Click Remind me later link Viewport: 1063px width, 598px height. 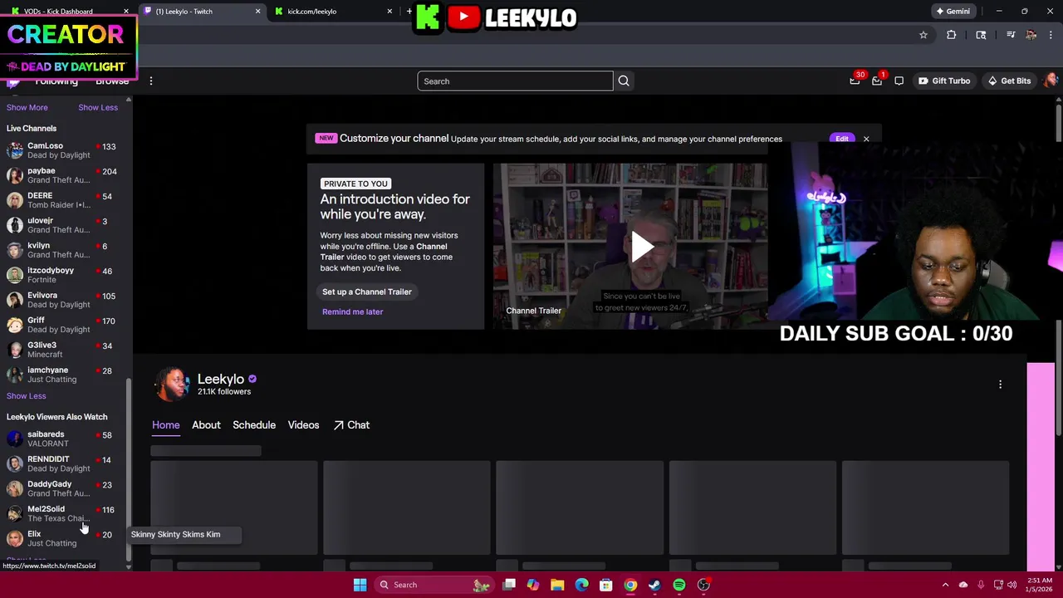(352, 311)
